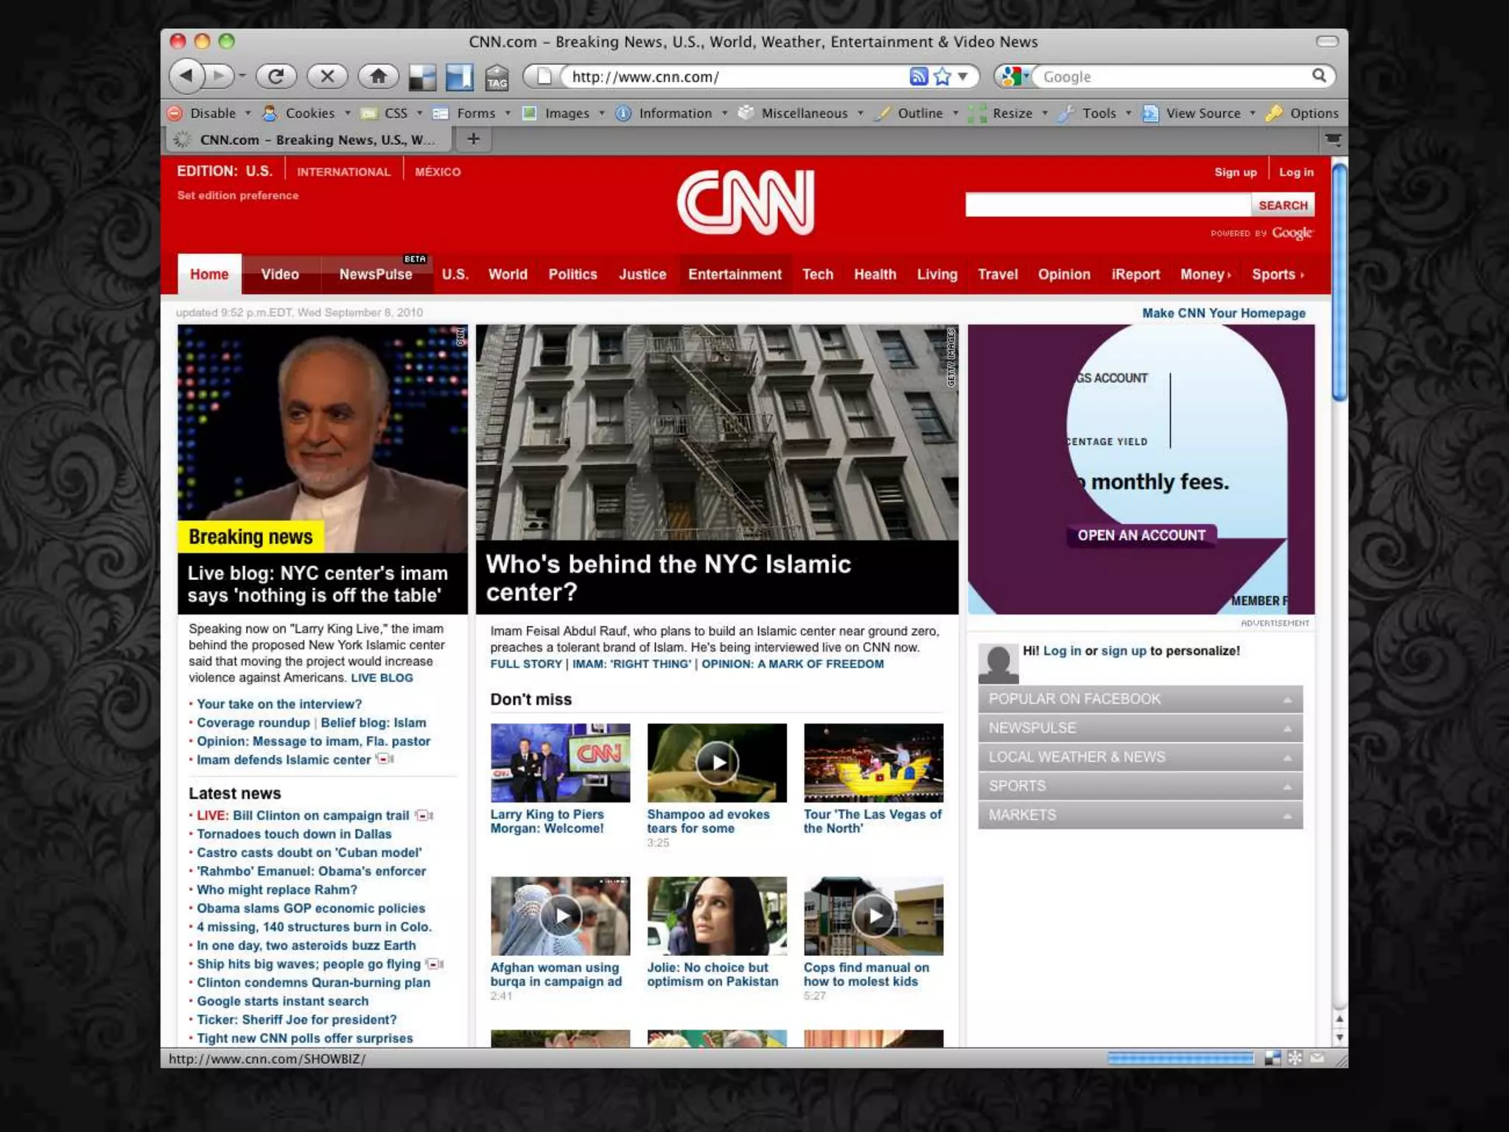Viewport: 1509px width, 1132px height.
Task: Open 'Tornadoes touch down in Dallas' link
Action: pos(294,834)
